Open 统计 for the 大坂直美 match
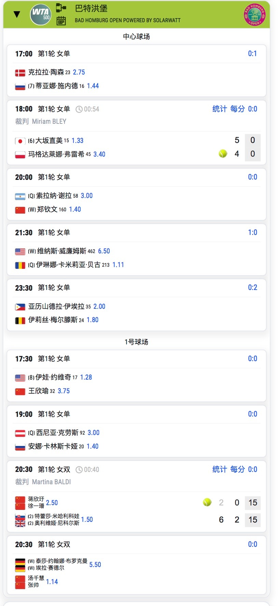Image resolution: width=280 pixels, height=606 pixels. pyautogui.click(x=220, y=109)
